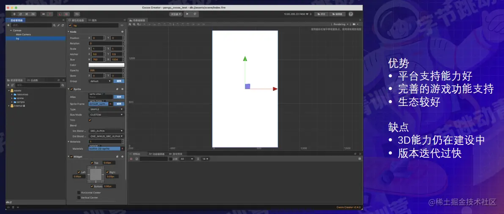Collapse the Materials array expander
Screen dimensions: 504x214
68,142
